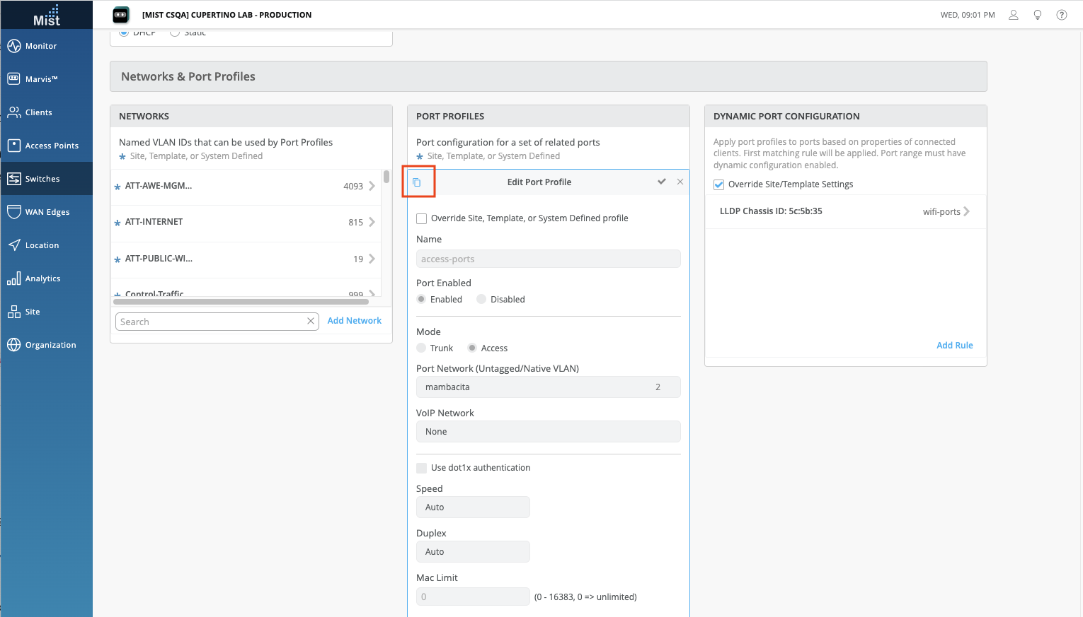Clear the network search field
The width and height of the screenshot is (1083, 617).
tap(310, 322)
